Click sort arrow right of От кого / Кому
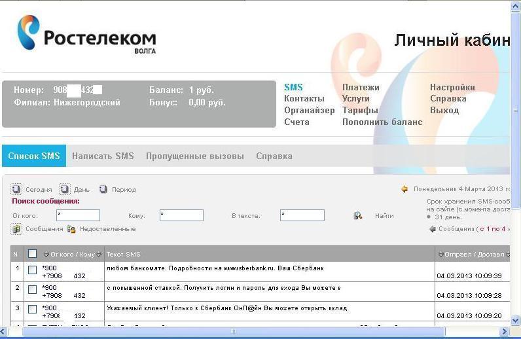The height and width of the screenshot is (339, 521). tap(99, 255)
